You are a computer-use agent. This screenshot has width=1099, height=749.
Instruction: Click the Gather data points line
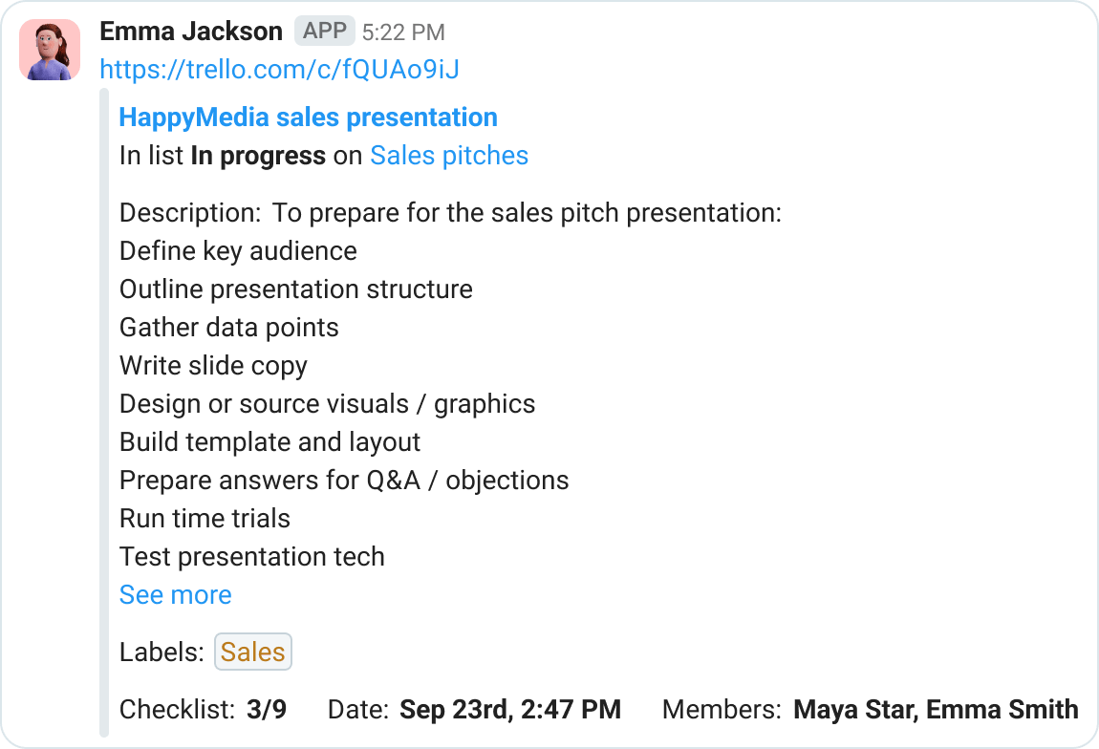tap(229, 328)
